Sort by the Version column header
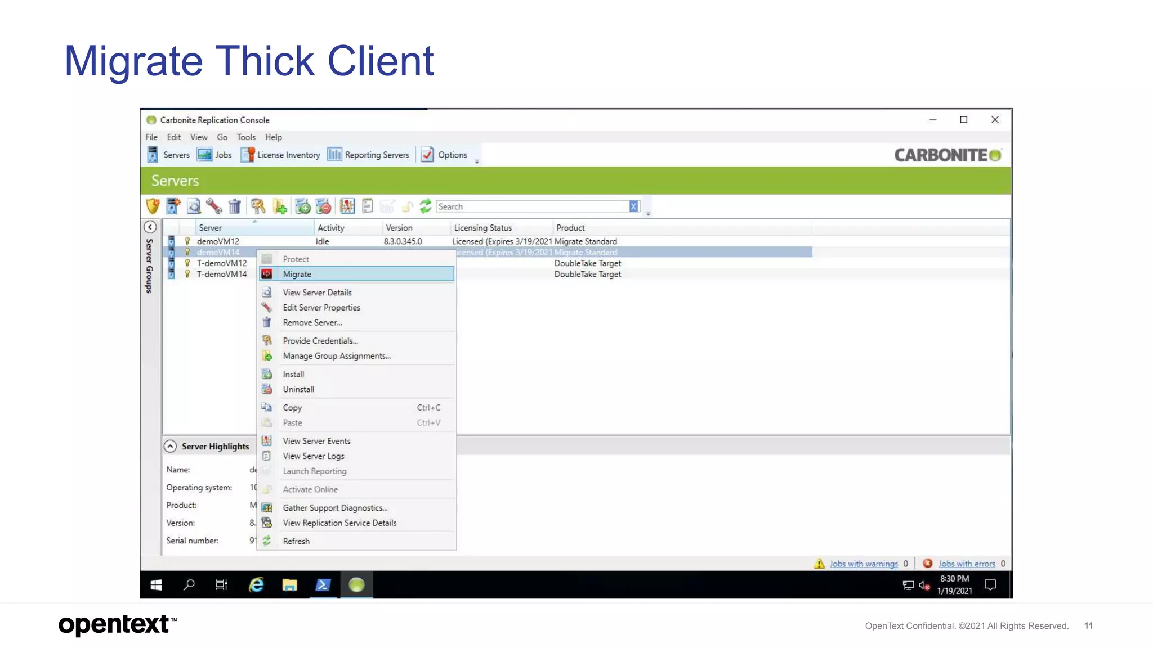Image resolution: width=1153 pixels, height=648 pixels. (x=416, y=228)
